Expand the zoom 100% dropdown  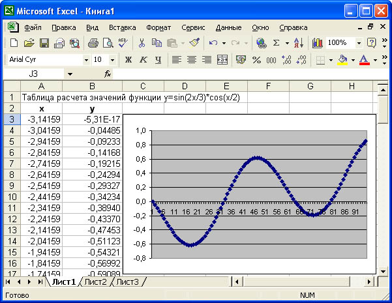(x=359, y=43)
